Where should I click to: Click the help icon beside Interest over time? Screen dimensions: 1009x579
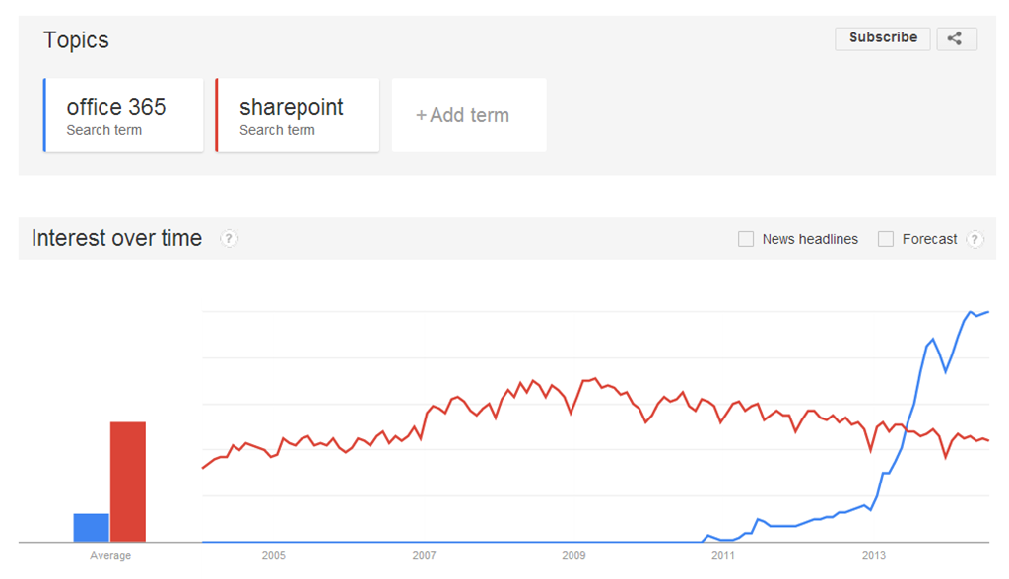point(229,238)
